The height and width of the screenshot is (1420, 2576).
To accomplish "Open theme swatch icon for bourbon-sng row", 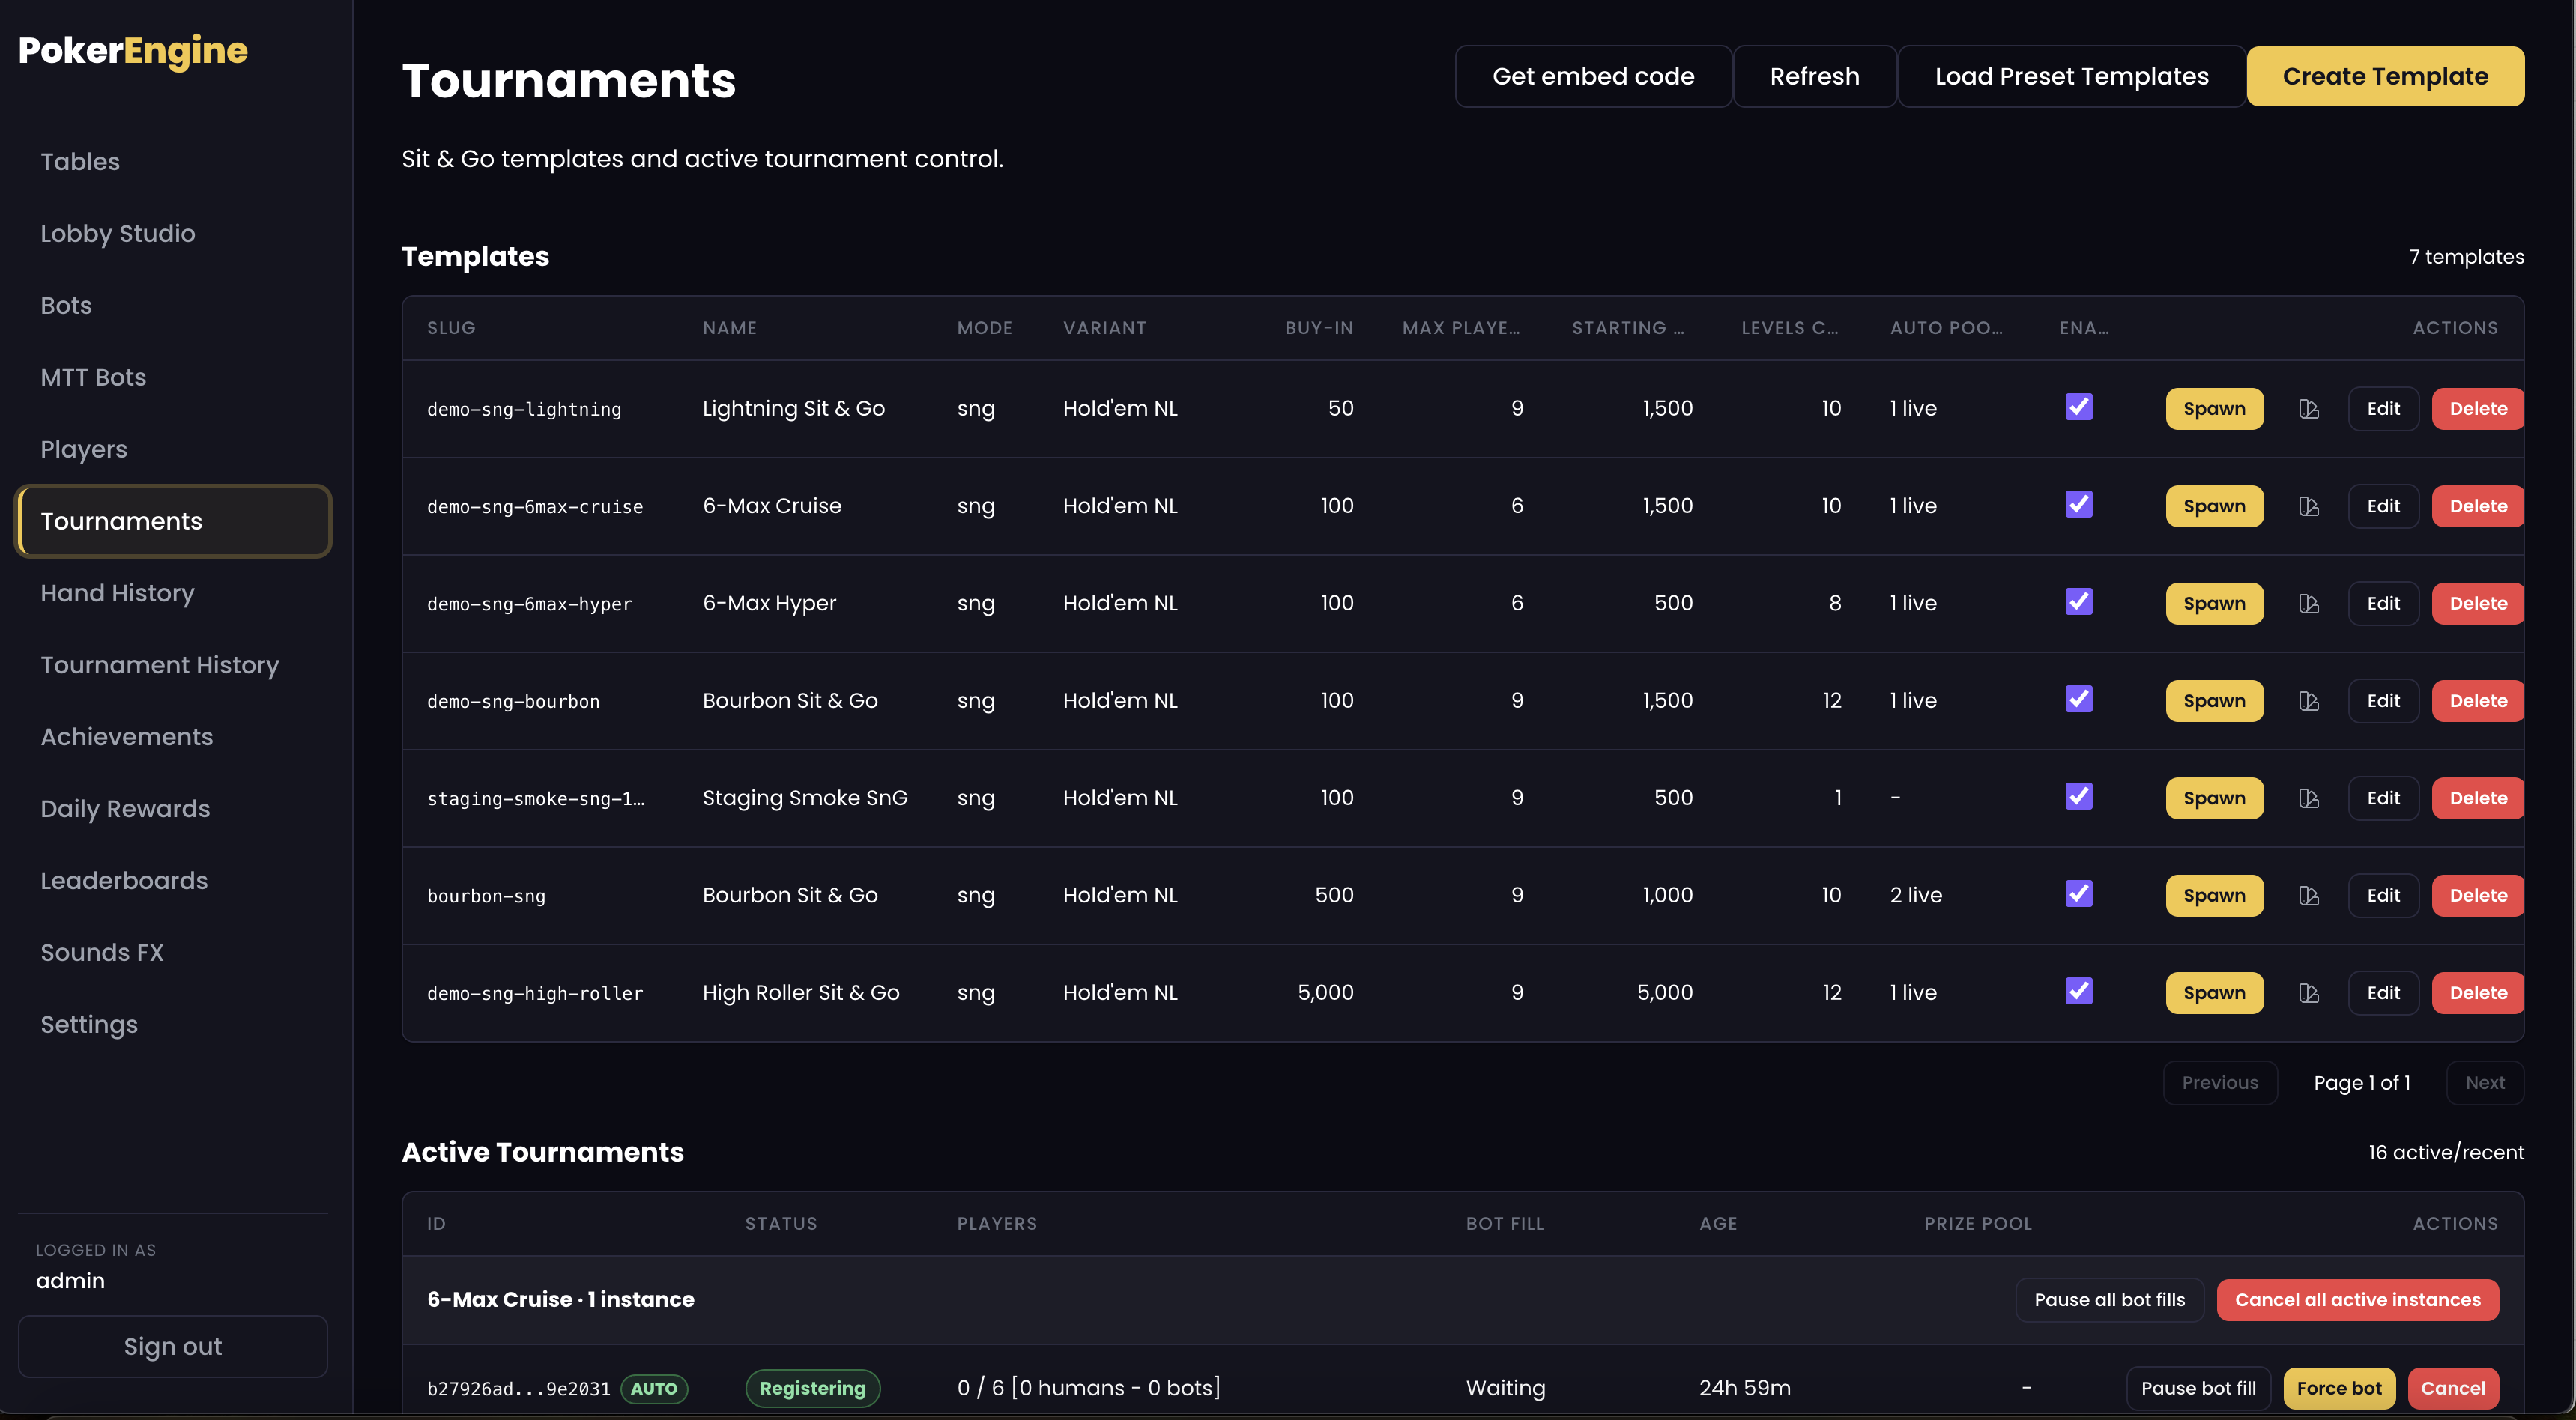I will (x=2308, y=896).
